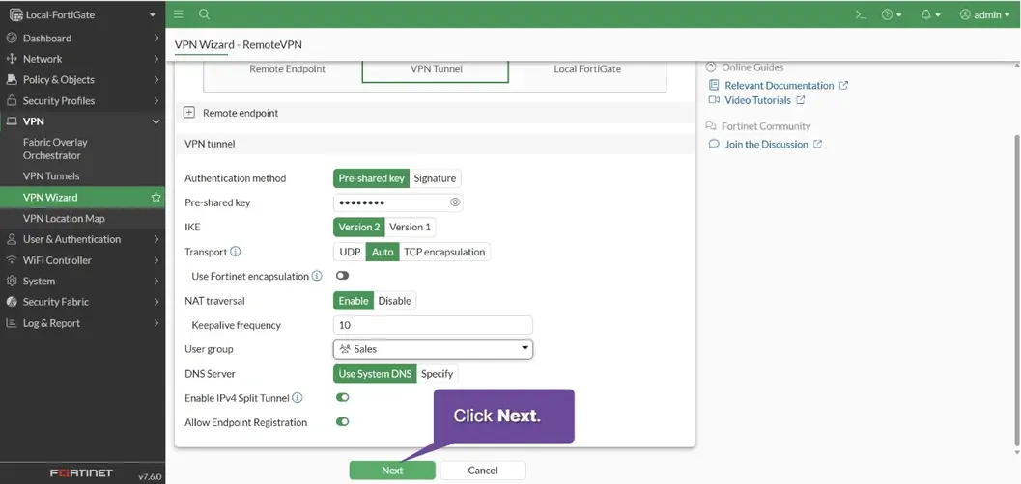Viewport: 1021px width, 484px height.
Task: Open VPN Location Map menu item
Action: (83, 218)
